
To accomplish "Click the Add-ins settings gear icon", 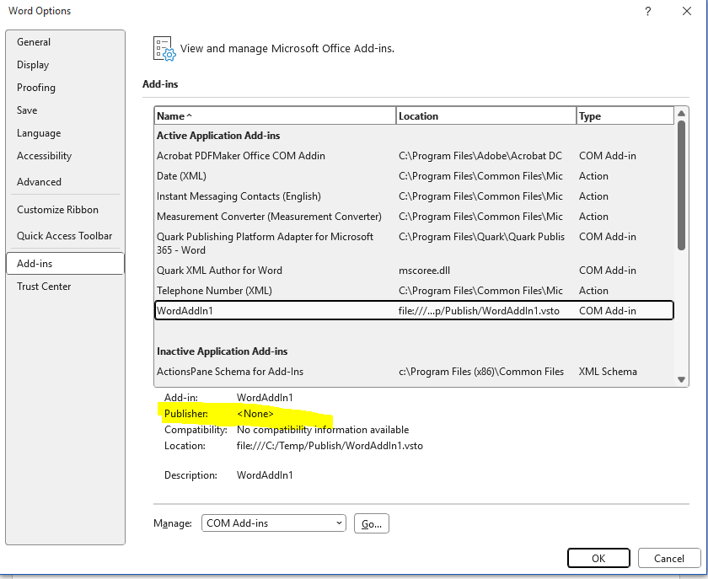I will click(164, 48).
